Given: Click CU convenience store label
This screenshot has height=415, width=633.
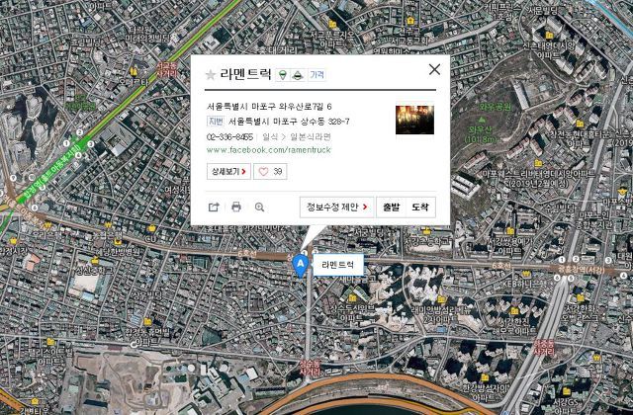Looking at the screenshot, I should click(150, 238).
